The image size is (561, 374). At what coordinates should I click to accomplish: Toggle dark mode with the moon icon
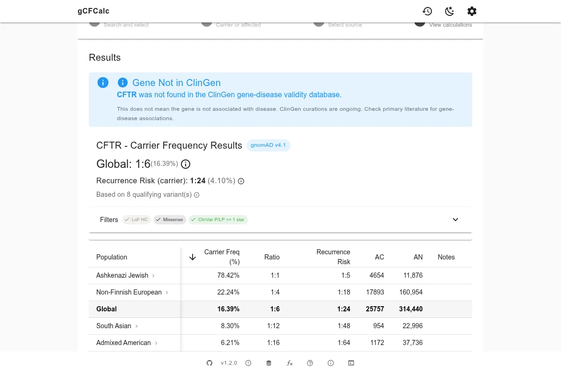click(449, 11)
